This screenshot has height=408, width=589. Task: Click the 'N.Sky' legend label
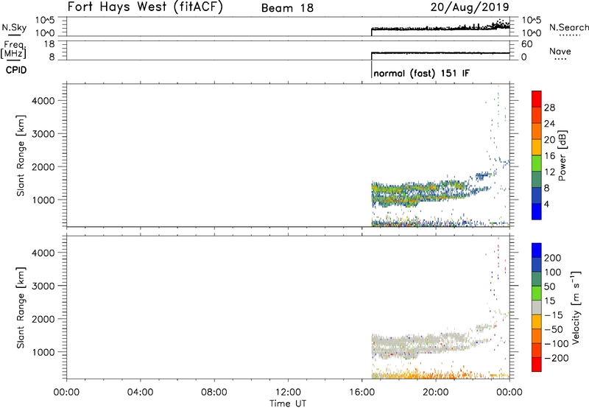(x=14, y=27)
